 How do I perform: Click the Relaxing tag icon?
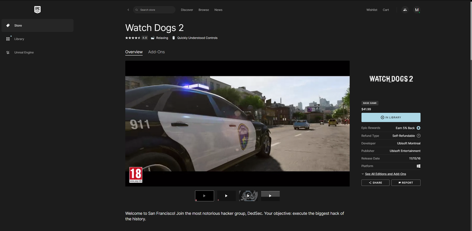(x=153, y=38)
